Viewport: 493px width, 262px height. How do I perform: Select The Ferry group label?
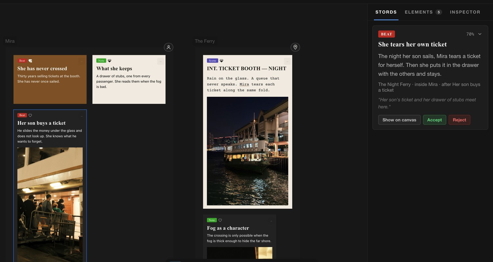click(x=205, y=41)
